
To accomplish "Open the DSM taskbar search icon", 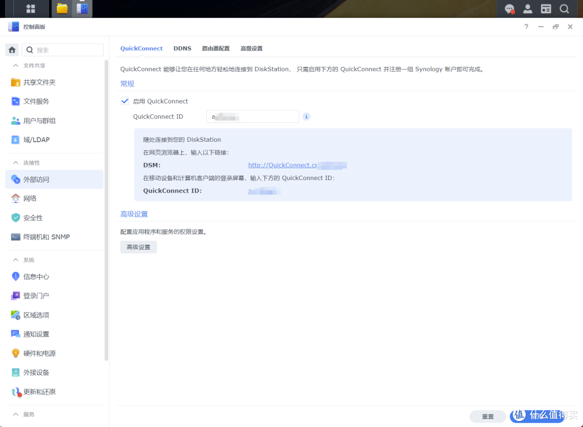I will point(564,9).
